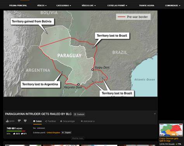Click the thumbs-up like icon

tap(7, 121)
